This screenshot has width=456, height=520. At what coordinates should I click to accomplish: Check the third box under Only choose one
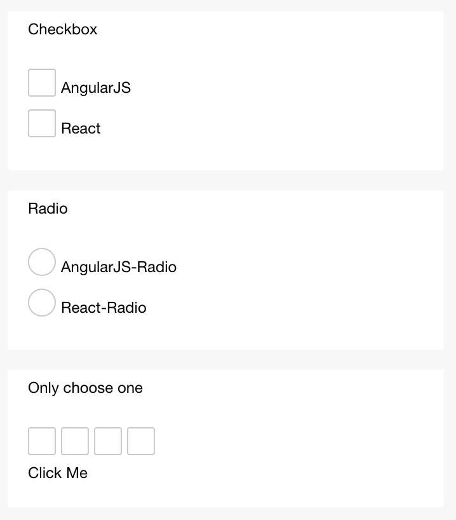108,441
